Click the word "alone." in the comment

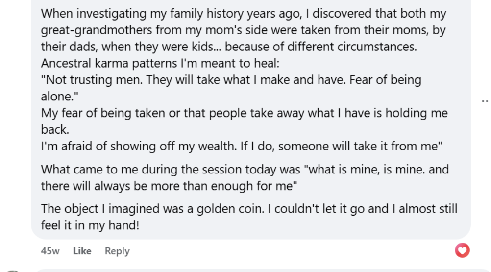(x=57, y=97)
